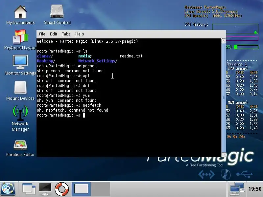The width and height of the screenshot is (263, 197).
Task: Open the monitor icon in the taskbar
Action: pyautogui.click(x=45, y=189)
